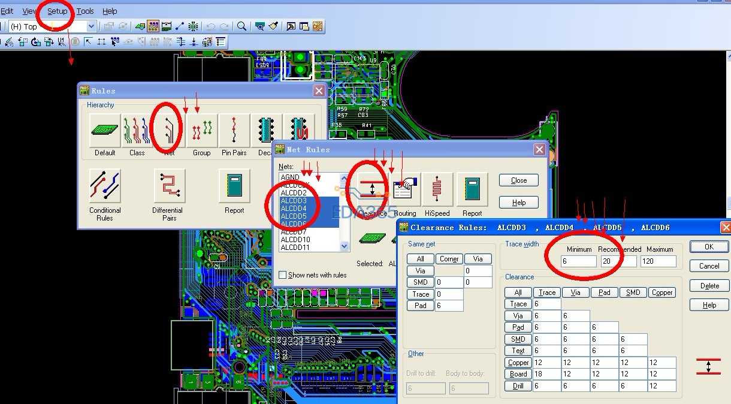Viewport: 731px width, 404px height.
Task: Open Net rules in Rules dialog
Action: point(170,131)
